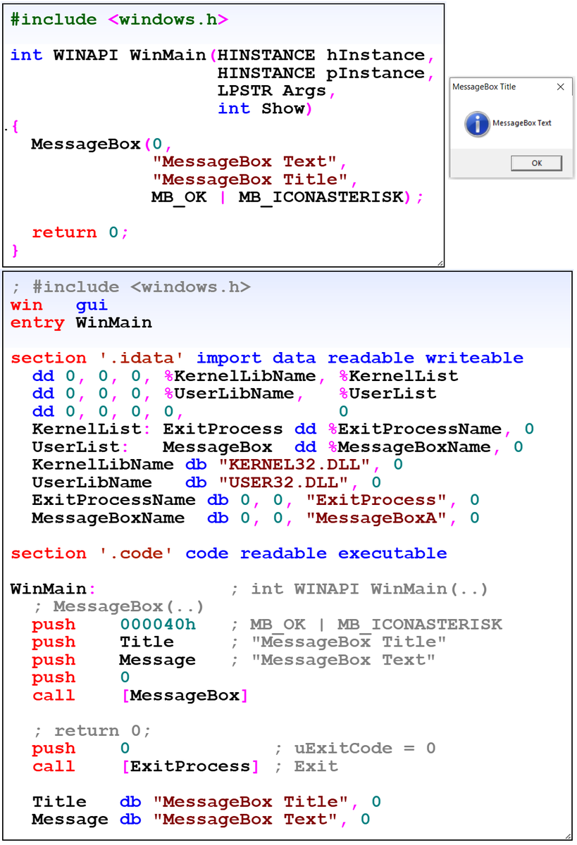
Task: Click the gray "; return 0;" comment
Action: [x=92, y=731]
